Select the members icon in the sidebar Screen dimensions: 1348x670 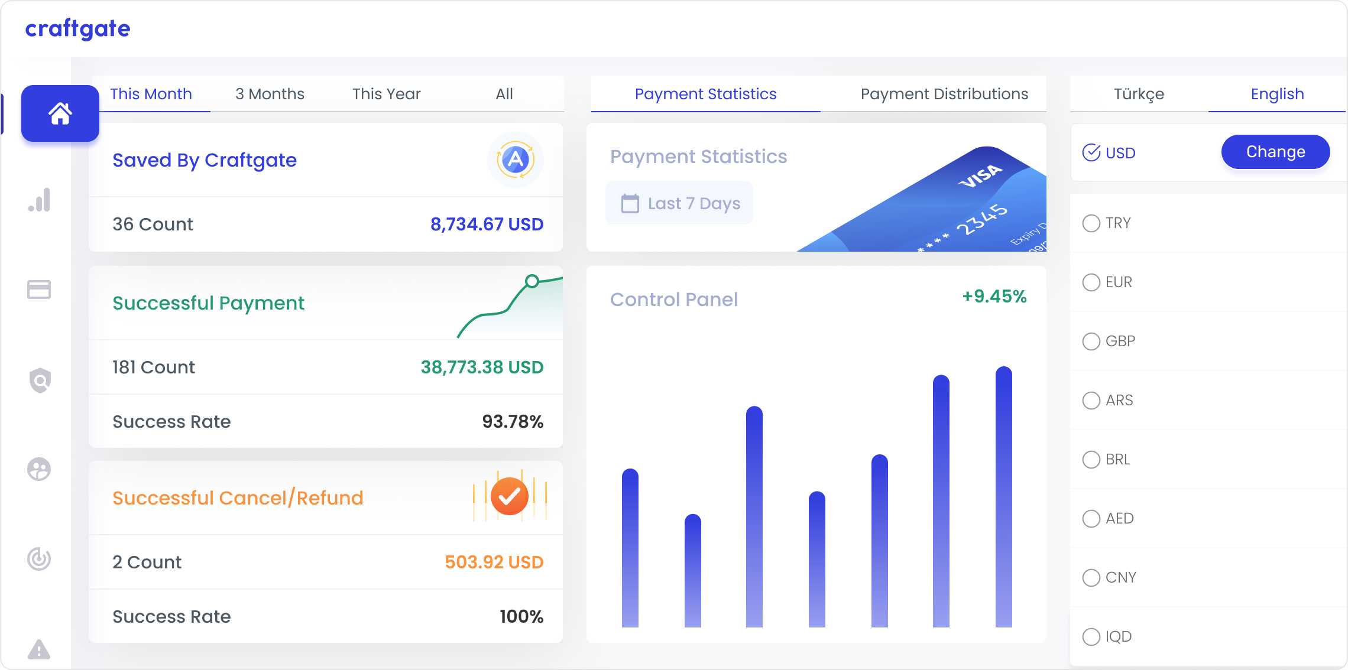coord(39,470)
